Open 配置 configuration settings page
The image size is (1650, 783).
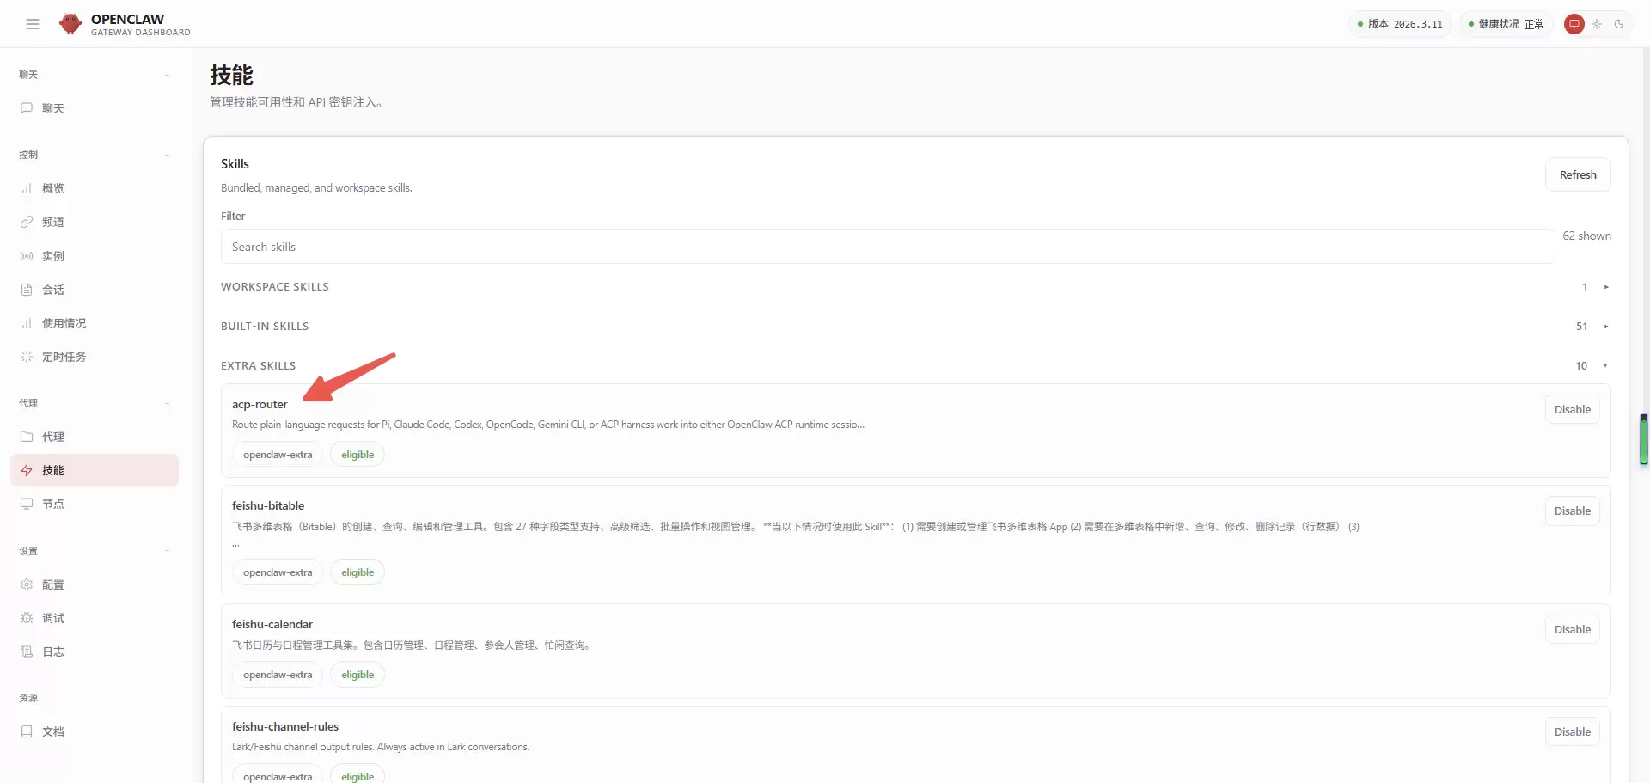[x=53, y=584]
